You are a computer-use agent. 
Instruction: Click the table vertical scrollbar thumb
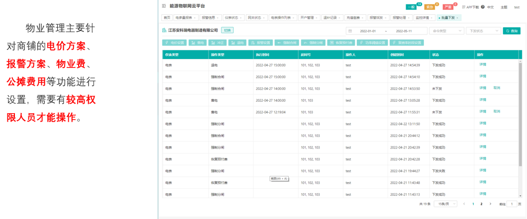[x=521, y=114]
